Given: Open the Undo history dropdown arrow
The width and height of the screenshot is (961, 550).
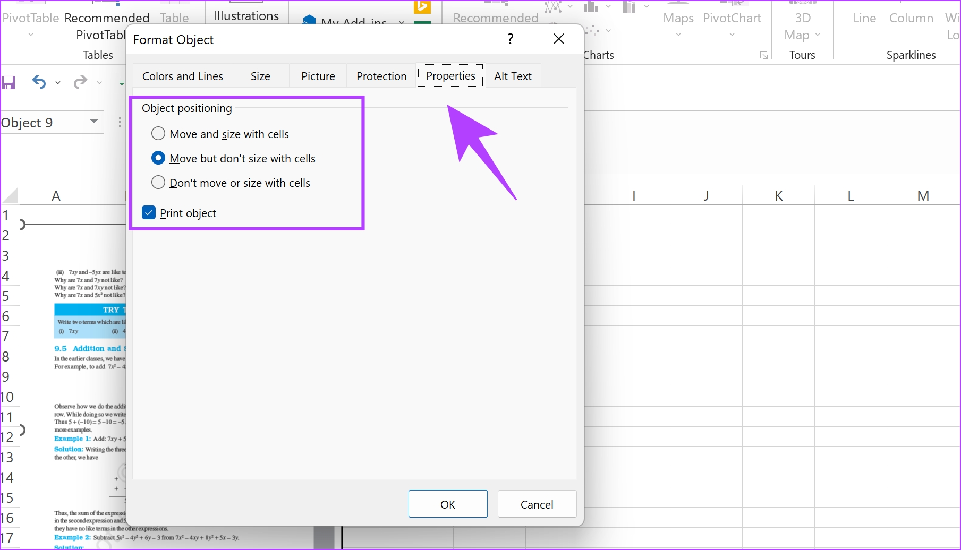Looking at the screenshot, I should tap(57, 83).
